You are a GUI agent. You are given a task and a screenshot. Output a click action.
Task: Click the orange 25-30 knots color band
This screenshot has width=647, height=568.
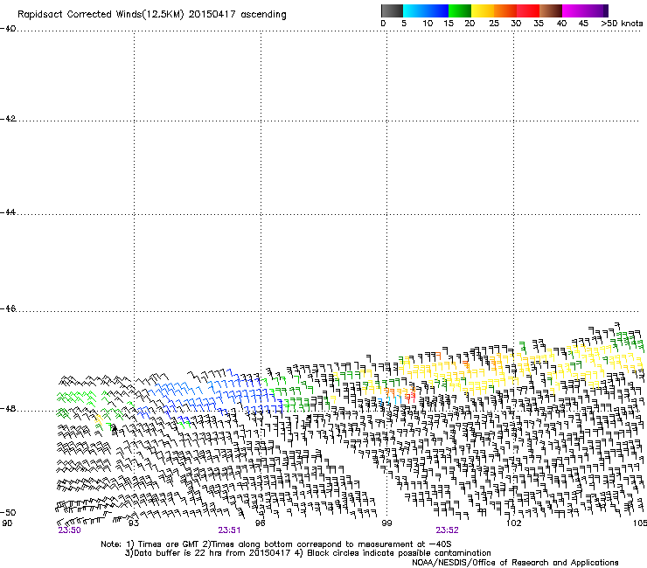(x=505, y=10)
